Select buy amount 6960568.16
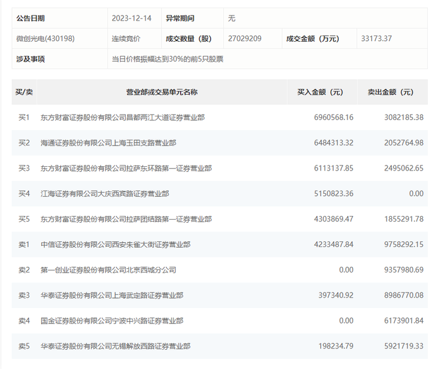Image resolution: width=436 pixels, height=369 pixels. point(334,118)
